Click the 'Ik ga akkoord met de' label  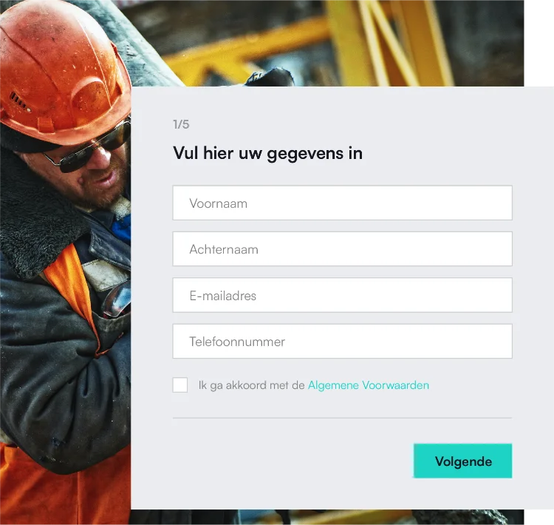pos(251,385)
